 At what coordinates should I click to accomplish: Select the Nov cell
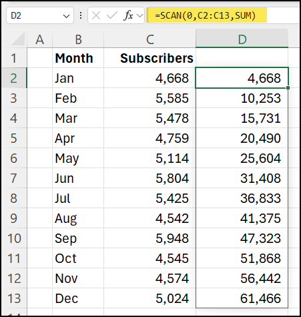click(x=78, y=278)
